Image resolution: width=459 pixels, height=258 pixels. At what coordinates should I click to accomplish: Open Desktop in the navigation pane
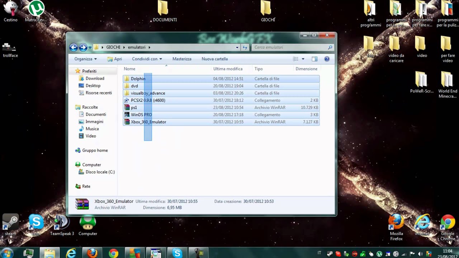point(93,86)
